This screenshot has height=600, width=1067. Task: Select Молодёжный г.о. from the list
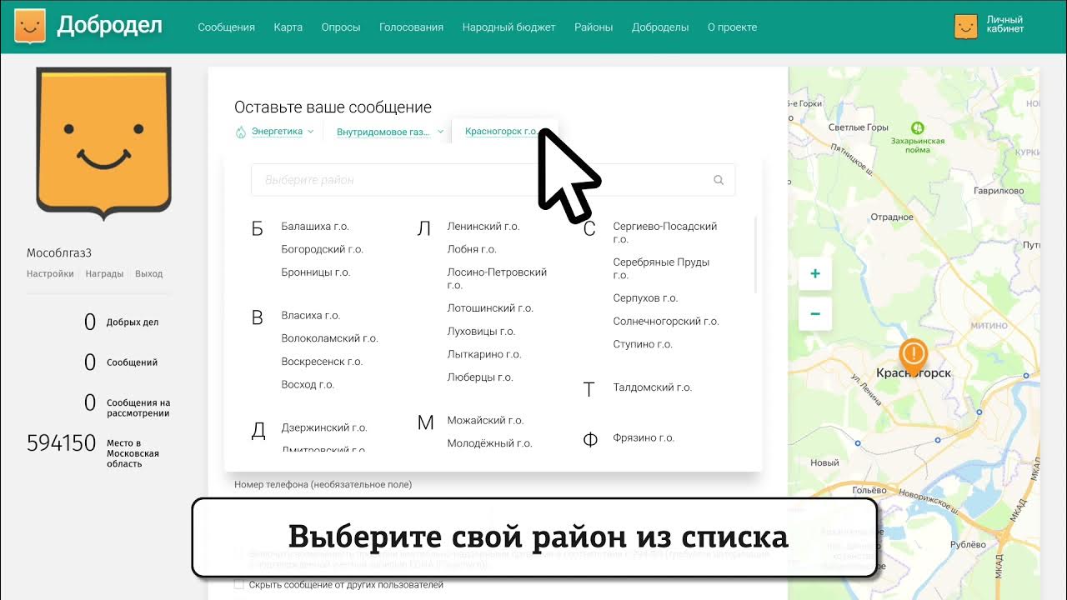coord(489,443)
